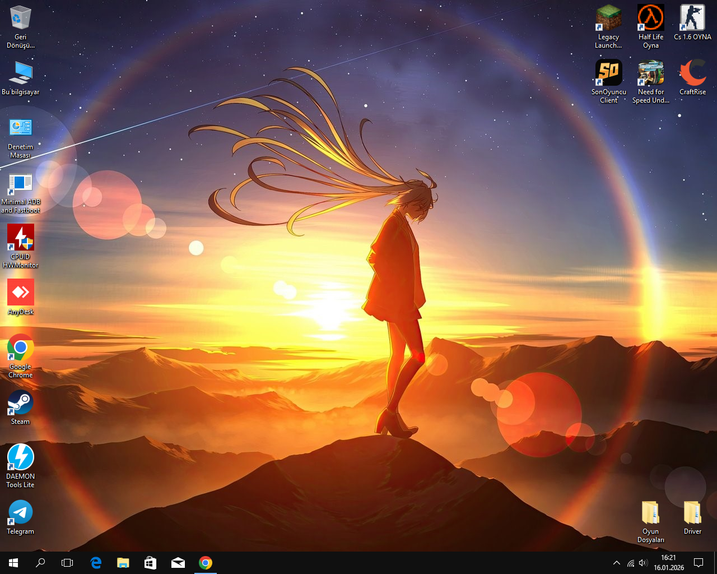
Task: Select the Half Life Oyna shortcut
Action: tap(651, 27)
